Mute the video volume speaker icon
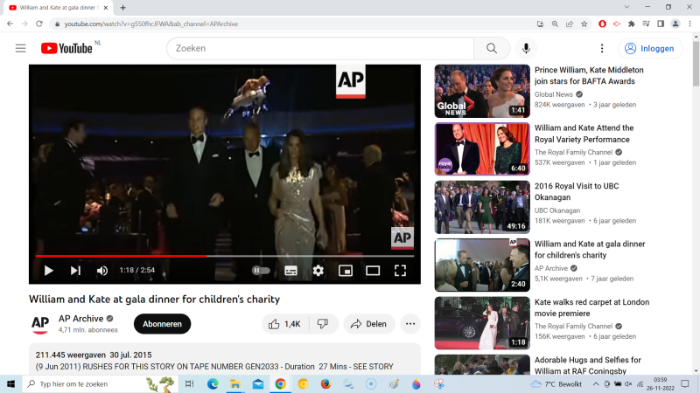 coord(102,271)
